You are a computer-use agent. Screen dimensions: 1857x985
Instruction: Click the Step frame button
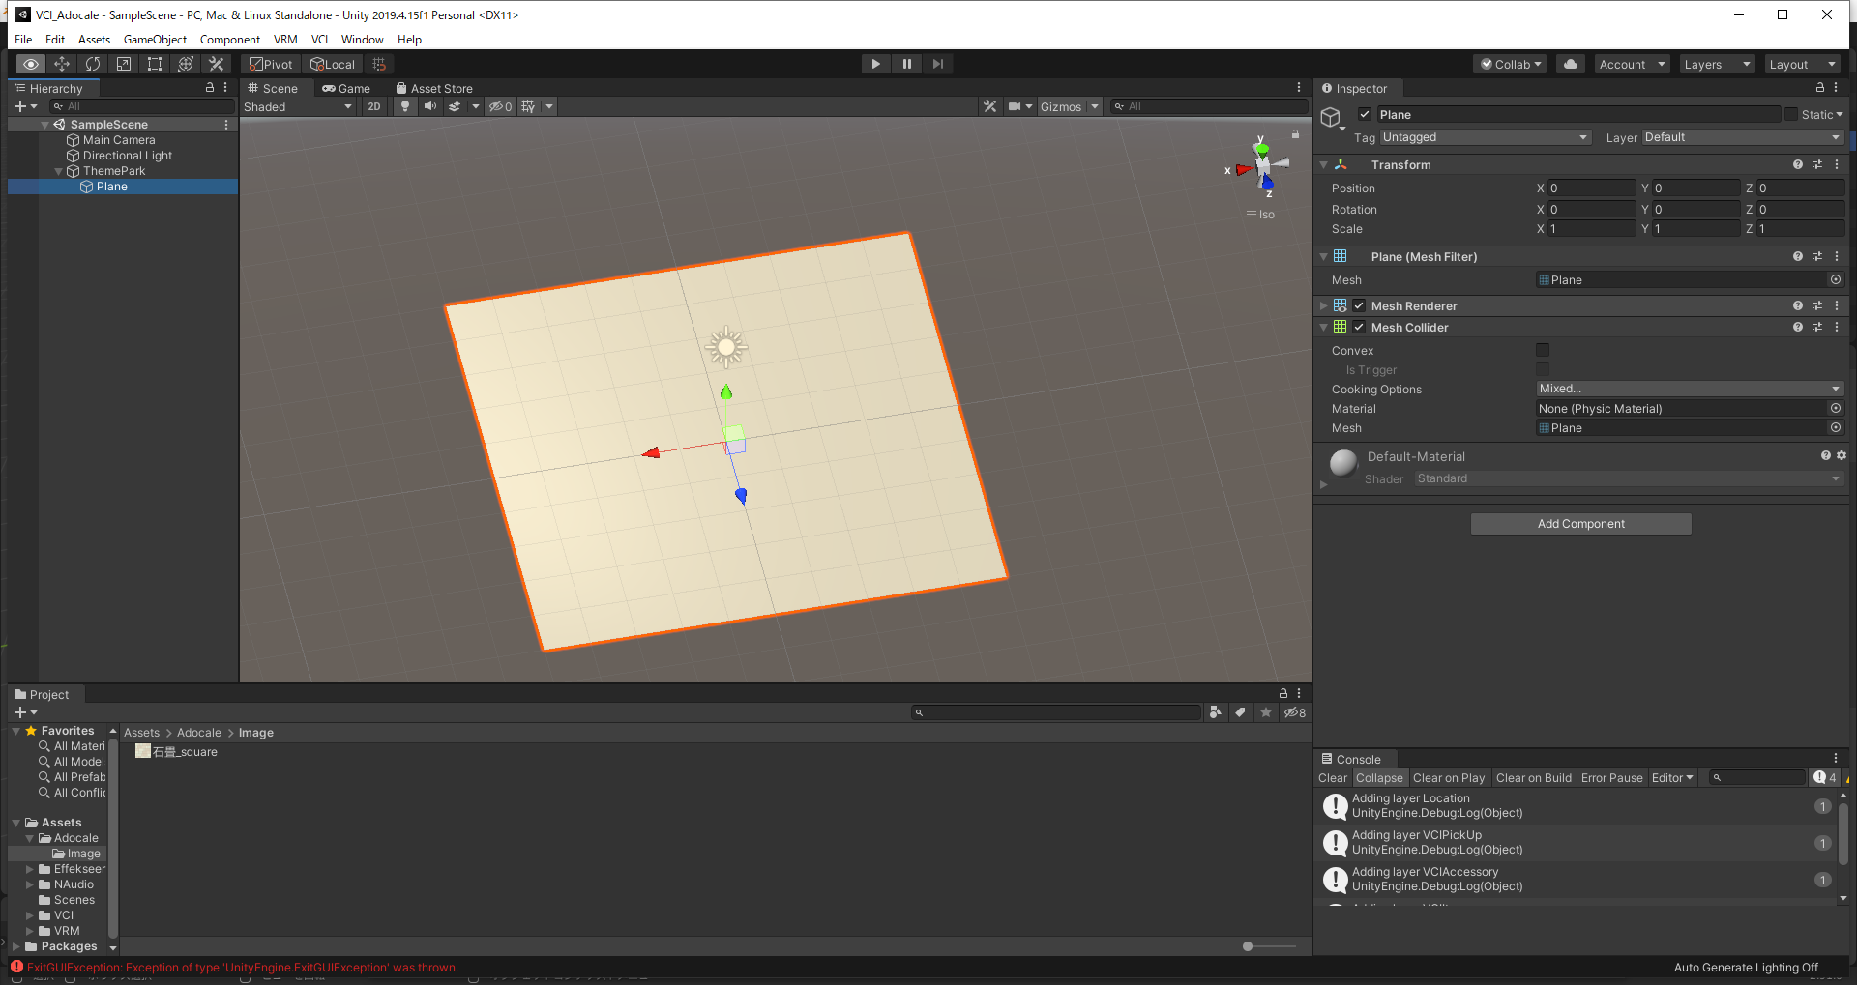tap(937, 64)
